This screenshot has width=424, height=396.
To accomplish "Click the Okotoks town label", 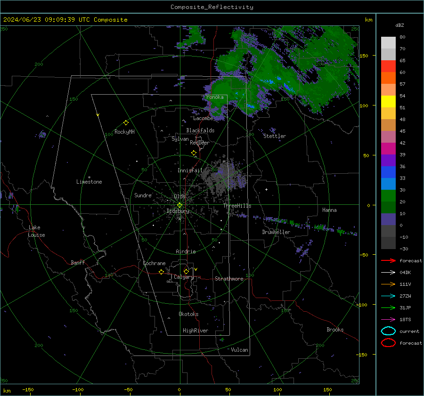I will point(188,314).
